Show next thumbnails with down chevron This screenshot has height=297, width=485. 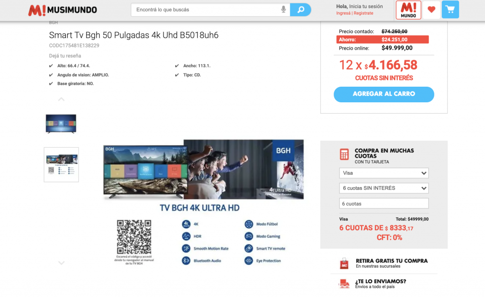61,263
